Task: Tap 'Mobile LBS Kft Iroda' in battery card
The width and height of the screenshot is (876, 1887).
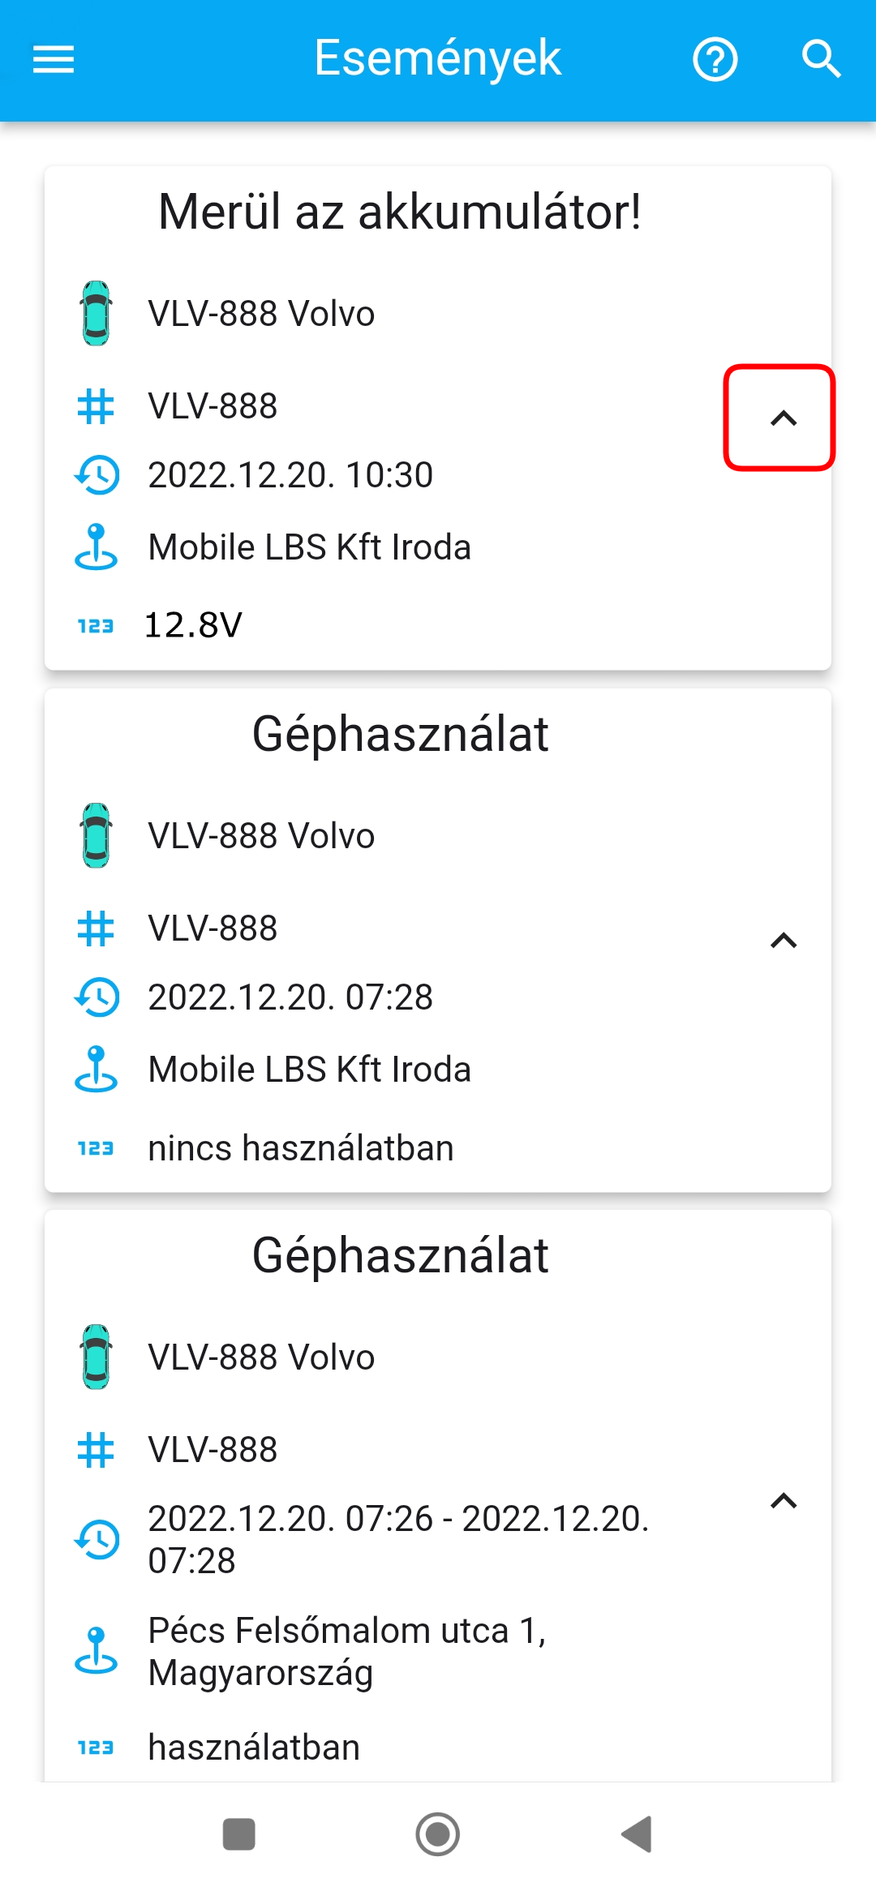Action: coord(309,547)
